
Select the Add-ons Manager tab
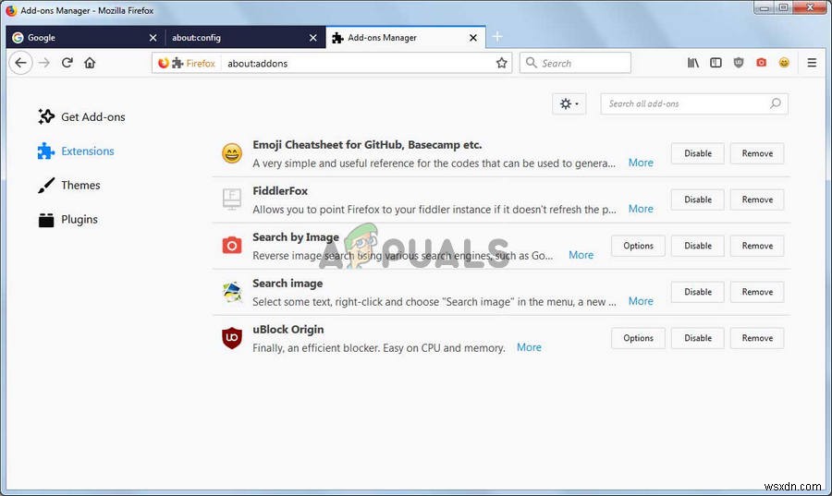406,38
